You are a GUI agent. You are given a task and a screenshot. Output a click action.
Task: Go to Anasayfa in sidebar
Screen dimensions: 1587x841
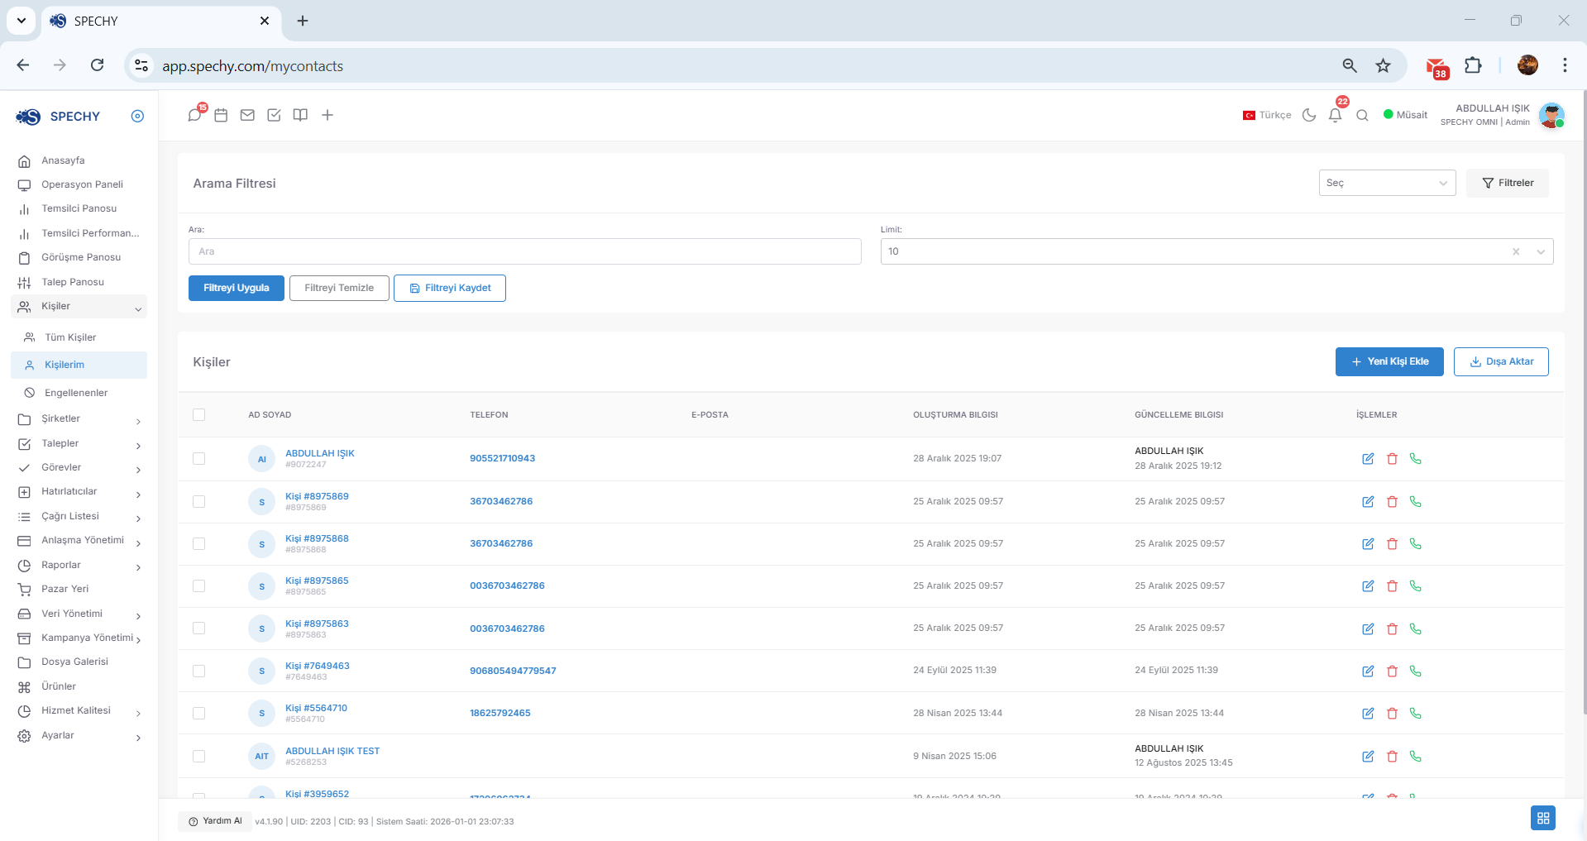pos(63,160)
